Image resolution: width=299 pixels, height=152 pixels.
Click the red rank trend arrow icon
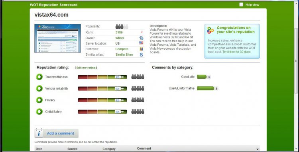pos(142,32)
